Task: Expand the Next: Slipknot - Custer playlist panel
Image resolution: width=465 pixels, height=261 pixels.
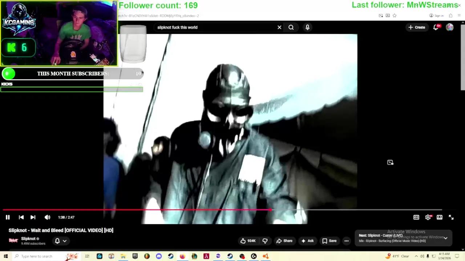Action: [x=446, y=238]
